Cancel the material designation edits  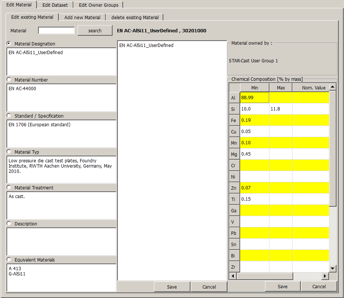coord(209,287)
